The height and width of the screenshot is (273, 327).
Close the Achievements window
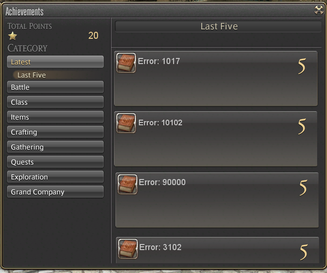[319, 10]
